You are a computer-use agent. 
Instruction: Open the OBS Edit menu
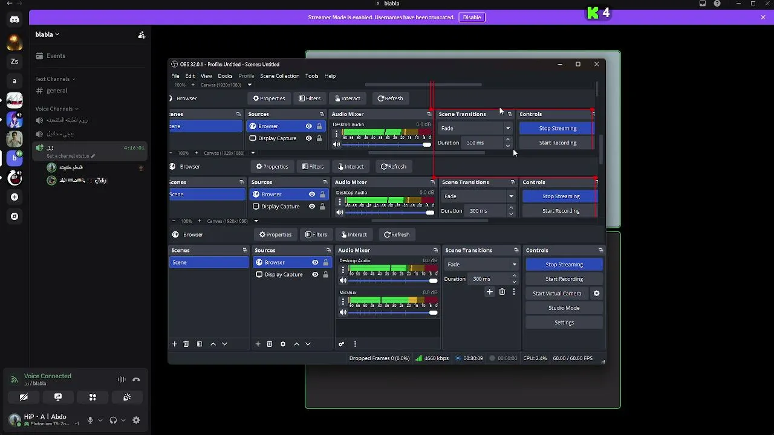pyautogui.click(x=190, y=76)
